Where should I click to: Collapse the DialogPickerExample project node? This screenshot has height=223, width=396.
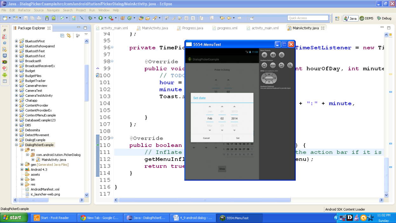pyautogui.click(x=17, y=145)
